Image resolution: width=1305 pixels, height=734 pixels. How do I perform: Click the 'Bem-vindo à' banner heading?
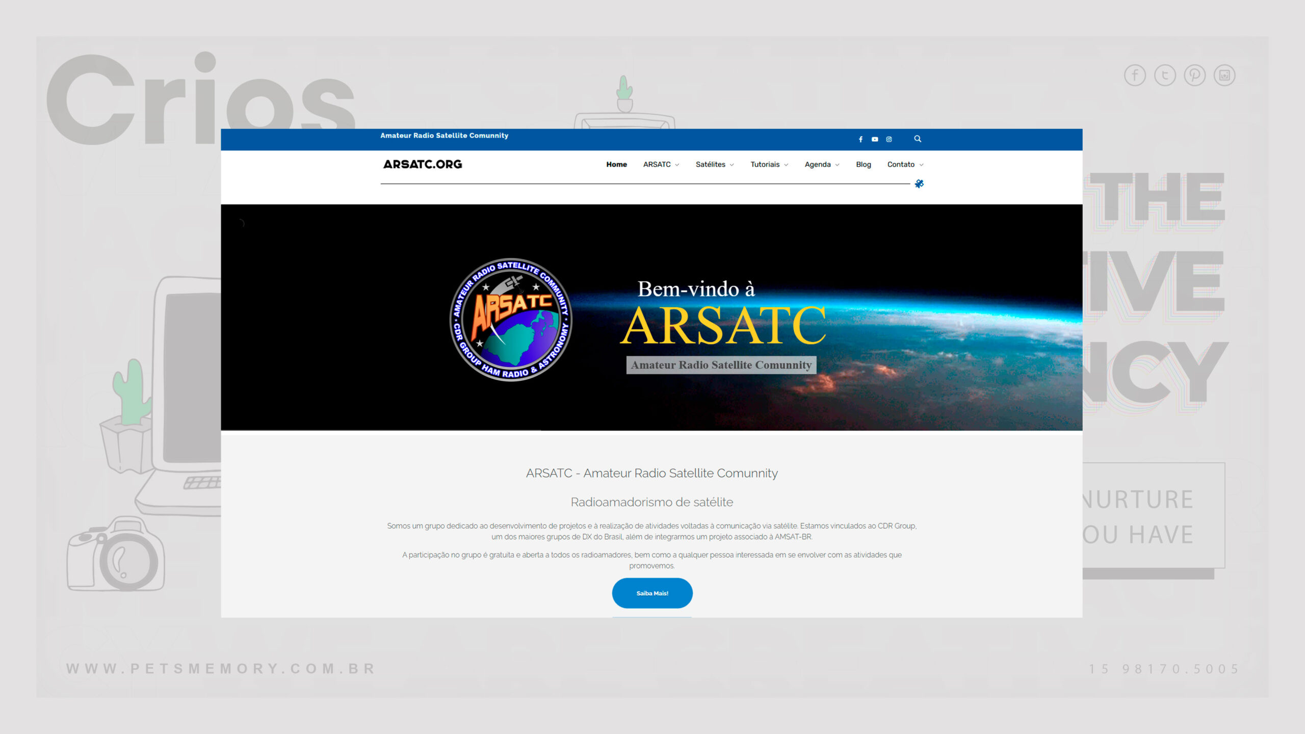(696, 289)
